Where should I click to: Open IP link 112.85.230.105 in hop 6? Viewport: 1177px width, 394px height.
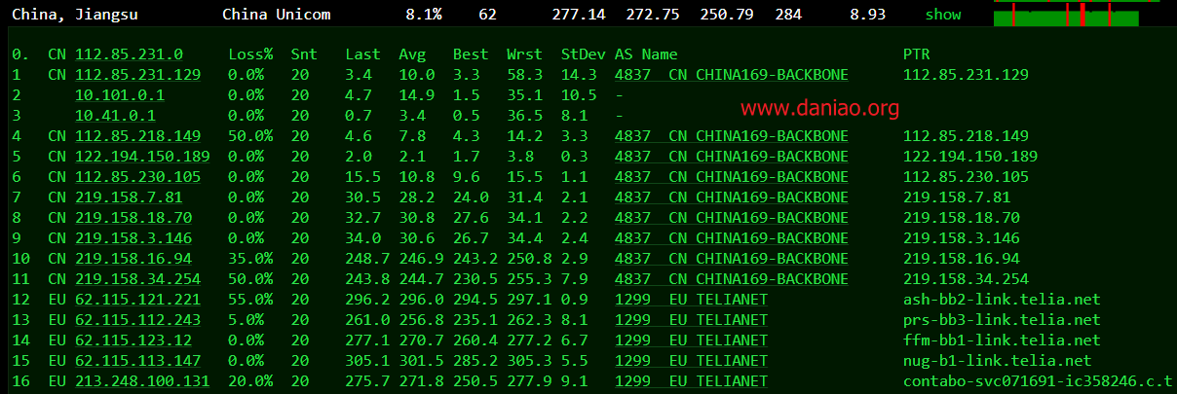[137, 177]
